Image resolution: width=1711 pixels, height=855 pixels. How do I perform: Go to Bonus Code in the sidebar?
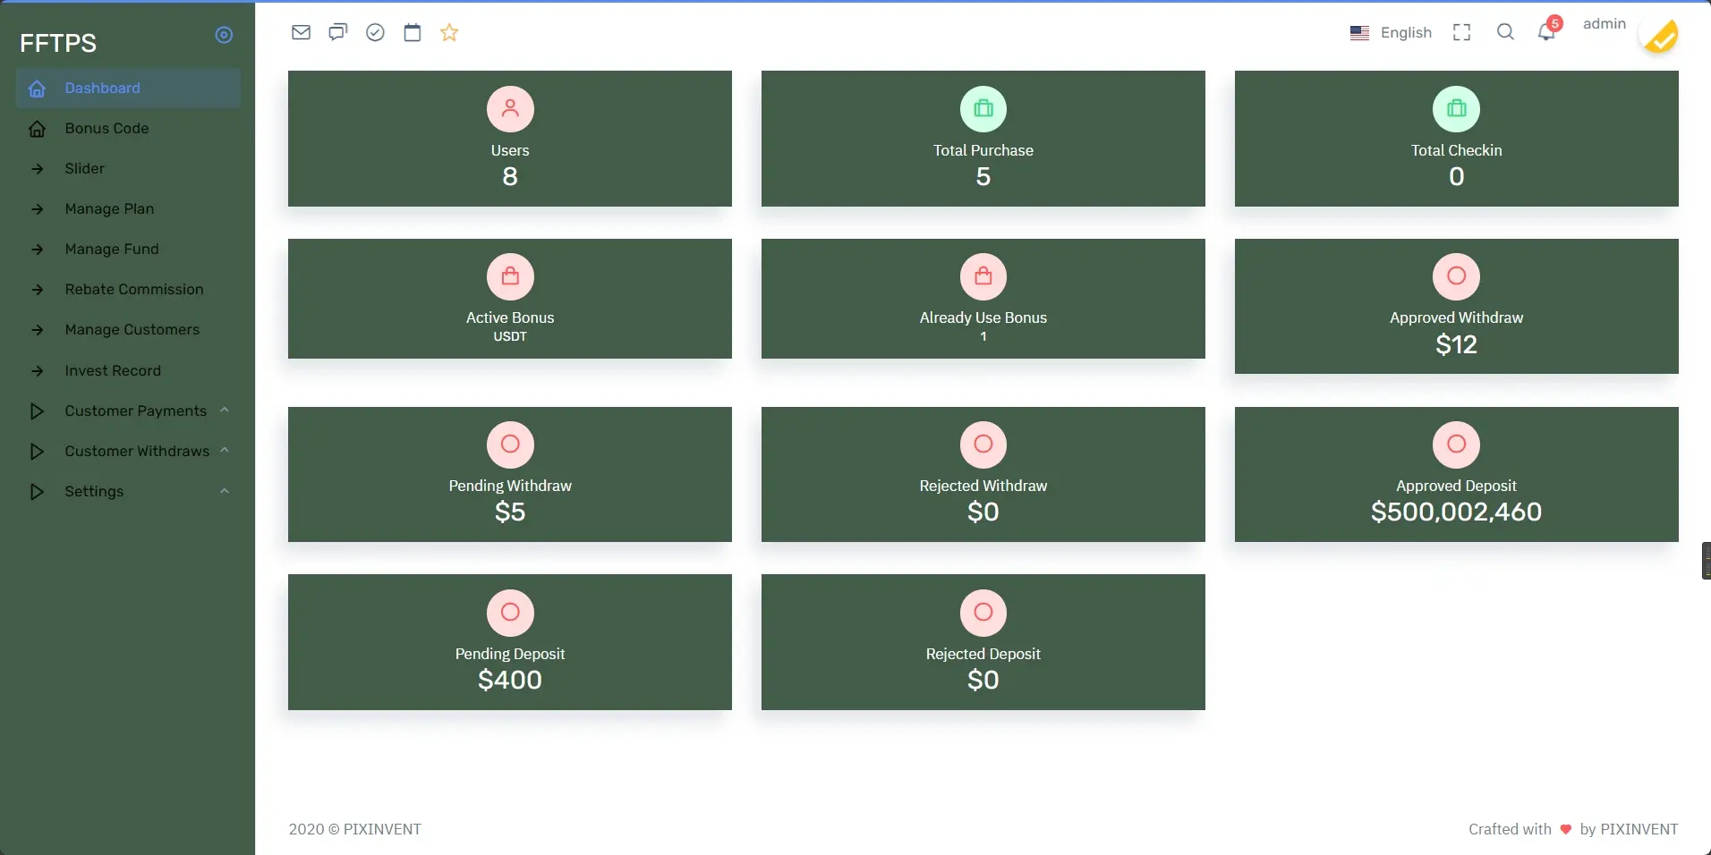point(106,129)
